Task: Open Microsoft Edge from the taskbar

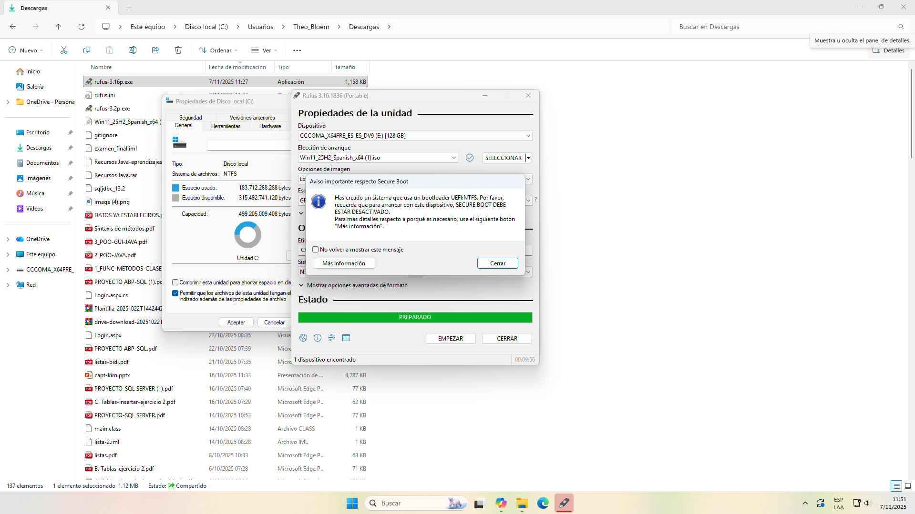Action: click(x=543, y=503)
